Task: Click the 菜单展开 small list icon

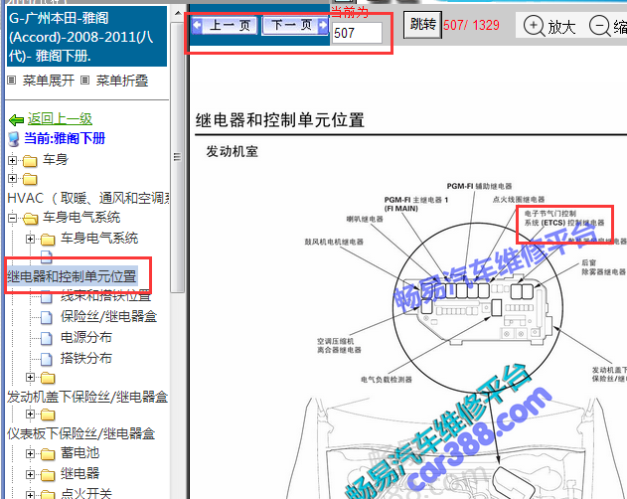Action: coord(12,81)
